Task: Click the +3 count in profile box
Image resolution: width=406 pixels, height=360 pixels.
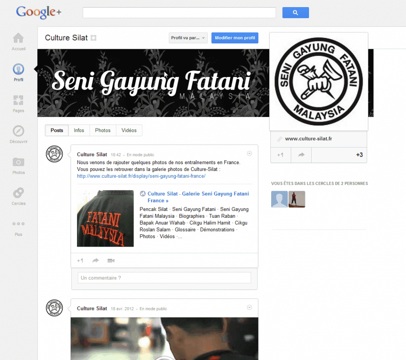Action: [359, 155]
